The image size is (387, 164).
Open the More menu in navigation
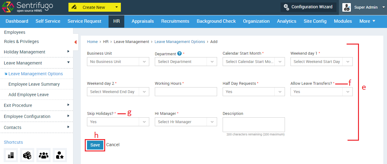click(x=367, y=21)
